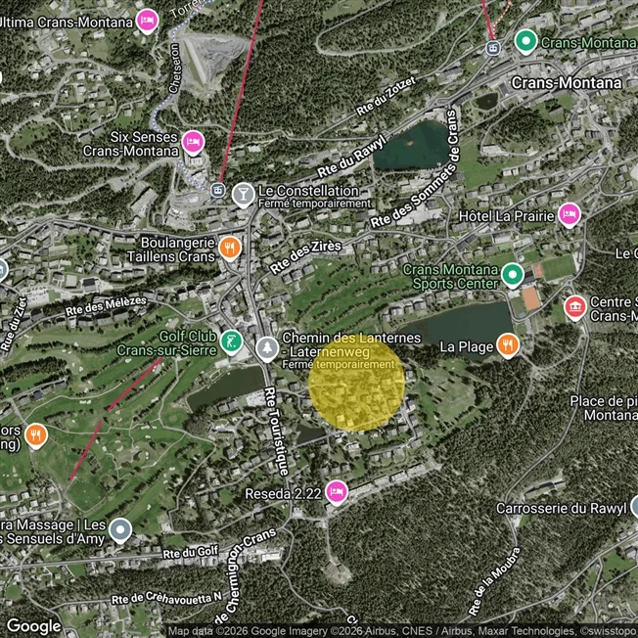Select the Golf Club Crans-sur-Sierre pin
This screenshot has height=638, width=638.
click(x=231, y=342)
